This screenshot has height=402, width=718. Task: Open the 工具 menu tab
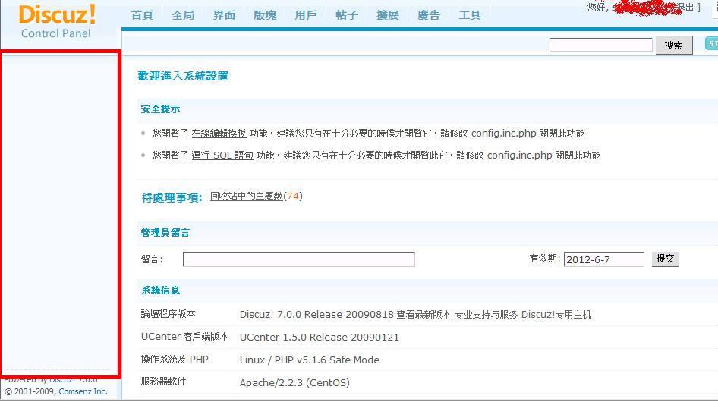click(470, 15)
